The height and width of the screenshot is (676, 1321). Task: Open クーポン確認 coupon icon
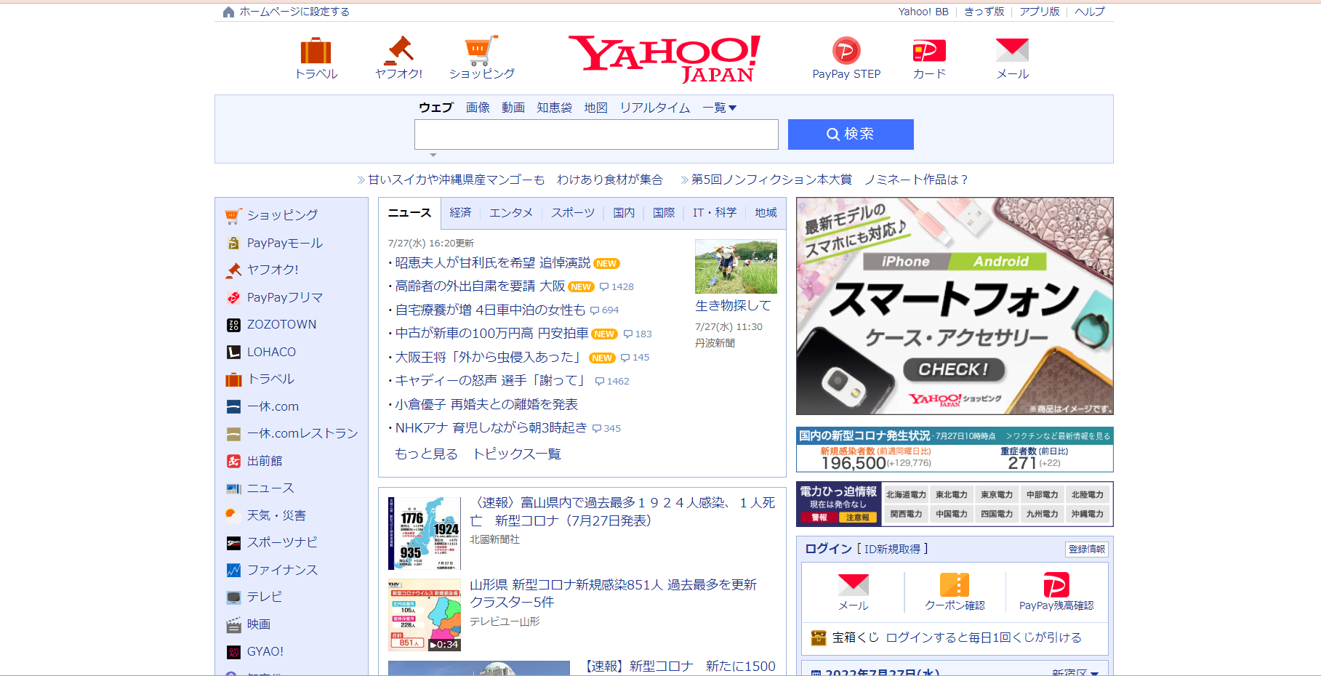[955, 584]
